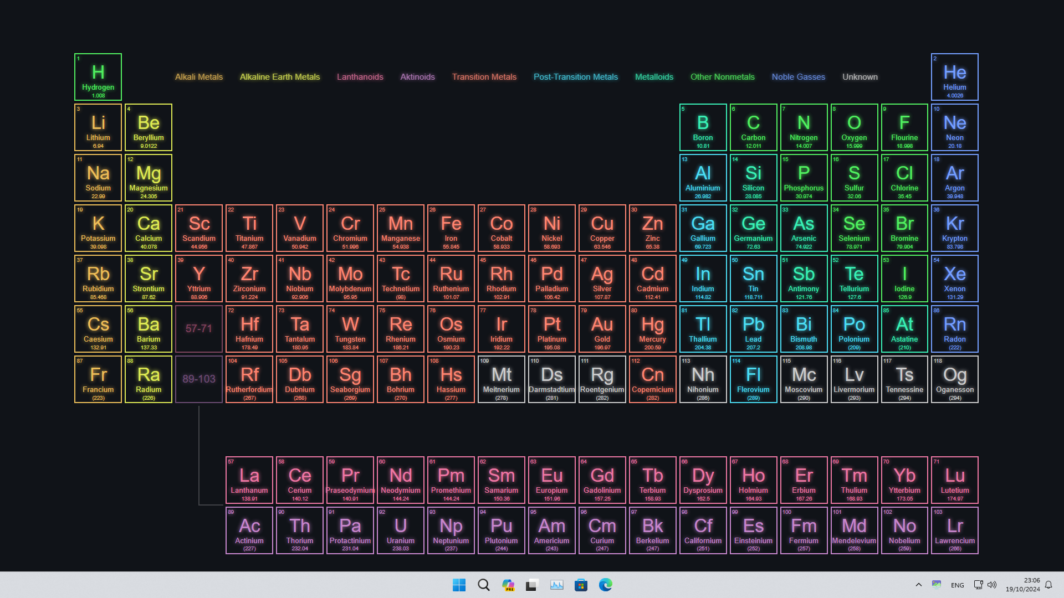
Task: Open the picture app icon in the taskbar
Action: (x=556, y=585)
